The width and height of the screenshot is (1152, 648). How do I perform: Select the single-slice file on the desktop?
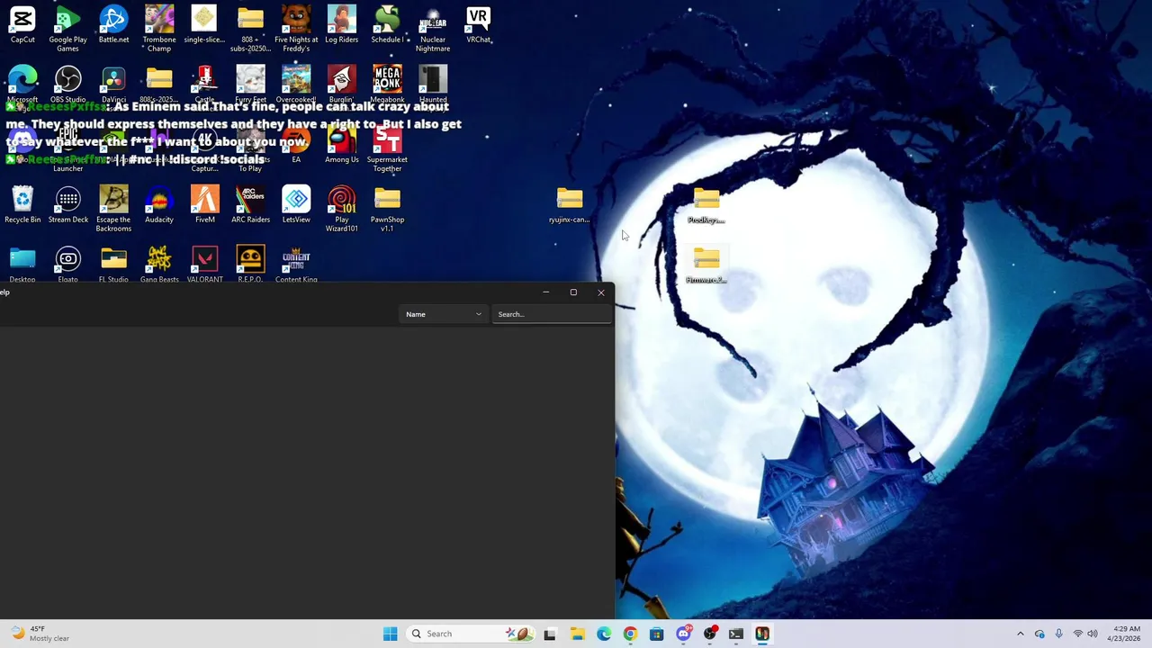coord(204,25)
